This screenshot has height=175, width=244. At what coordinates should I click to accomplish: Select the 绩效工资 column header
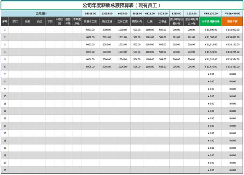click(107, 21)
